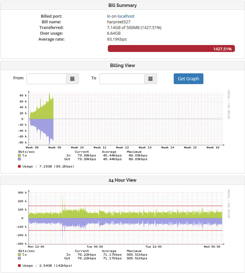Focus the To date text box
Screen dimensions: 245x273
[x=122, y=79]
